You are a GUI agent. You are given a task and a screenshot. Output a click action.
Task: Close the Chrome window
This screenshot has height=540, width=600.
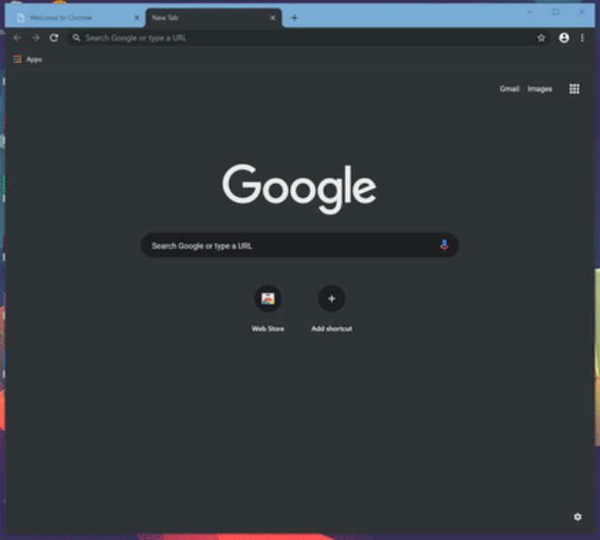(x=581, y=12)
